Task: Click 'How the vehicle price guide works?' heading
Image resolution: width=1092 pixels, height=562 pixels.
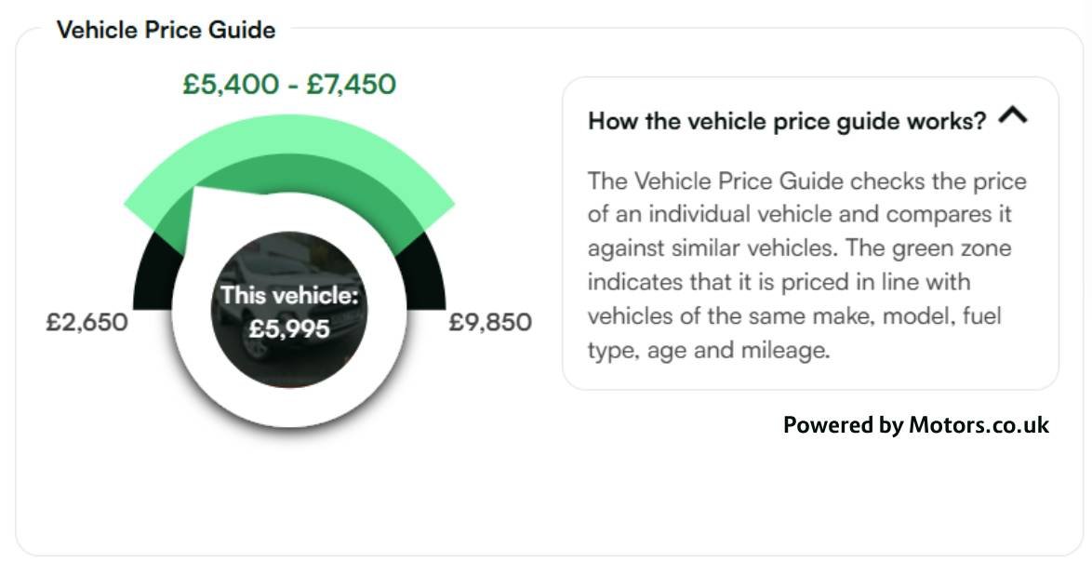Action: [x=787, y=121]
